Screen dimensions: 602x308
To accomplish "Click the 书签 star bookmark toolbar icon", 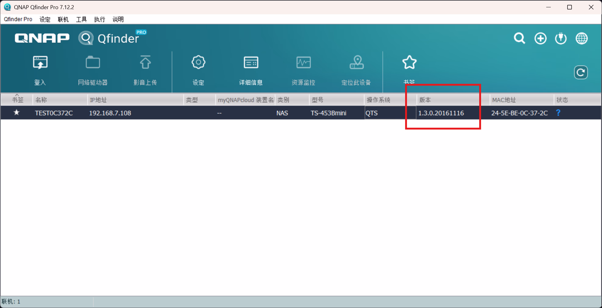I will (409, 62).
